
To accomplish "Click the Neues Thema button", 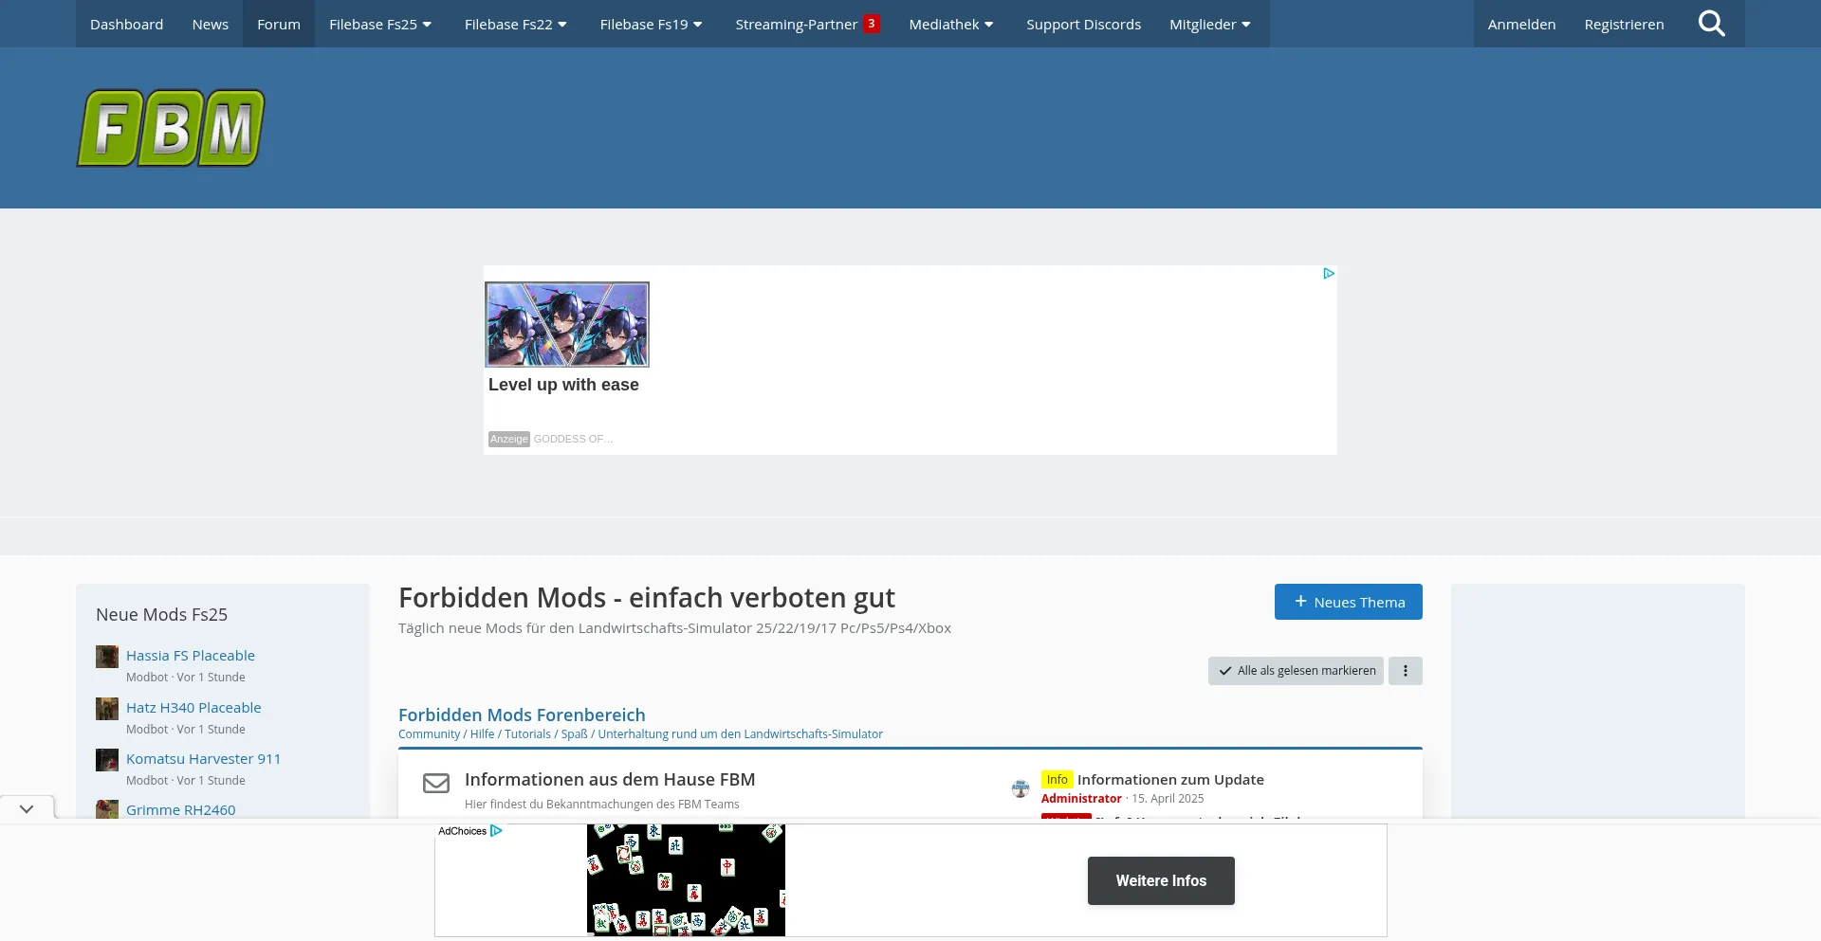I will click(1348, 602).
